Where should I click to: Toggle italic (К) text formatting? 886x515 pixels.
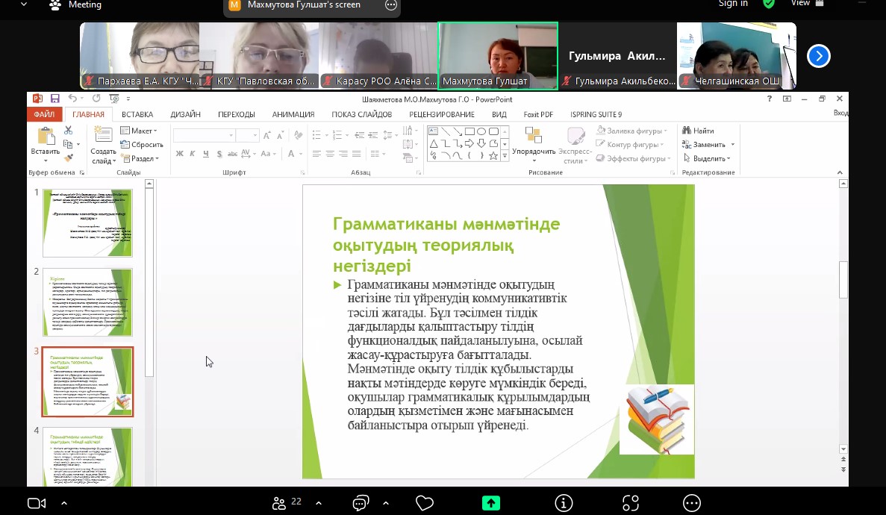tap(193, 154)
